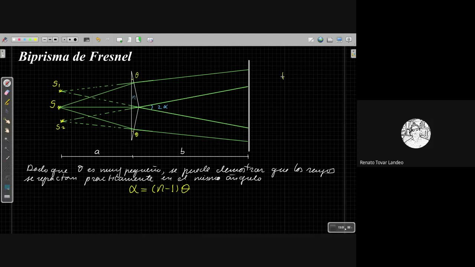Click the yellow formula α = (n-1)θ

click(x=160, y=189)
